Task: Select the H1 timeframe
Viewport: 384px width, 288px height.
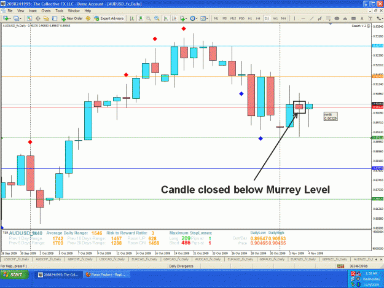Action: pos(250,18)
